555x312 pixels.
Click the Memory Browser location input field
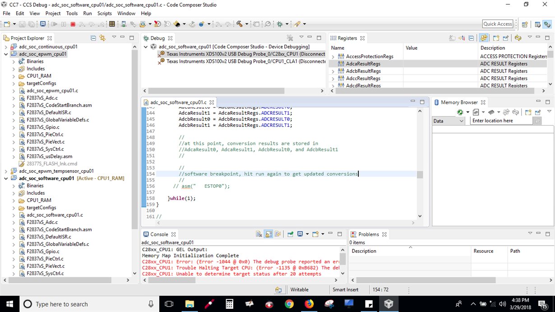(501, 121)
